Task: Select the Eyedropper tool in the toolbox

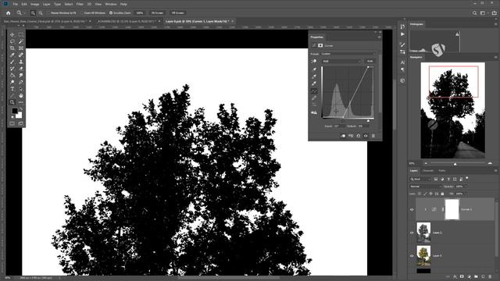Action: [12, 55]
